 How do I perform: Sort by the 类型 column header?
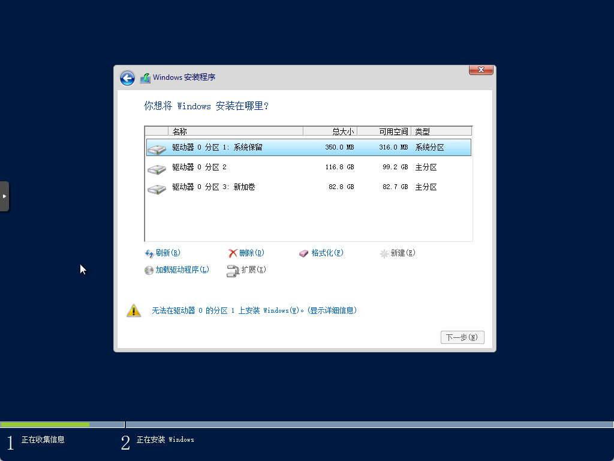442,131
